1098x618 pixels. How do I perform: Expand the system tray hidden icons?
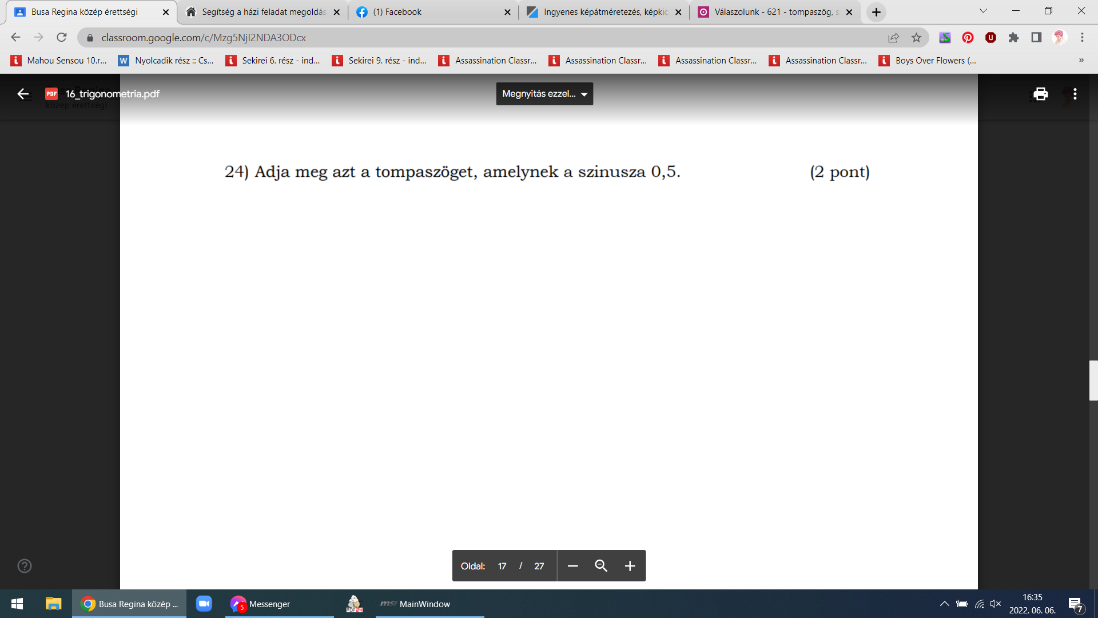[x=944, y=604]
